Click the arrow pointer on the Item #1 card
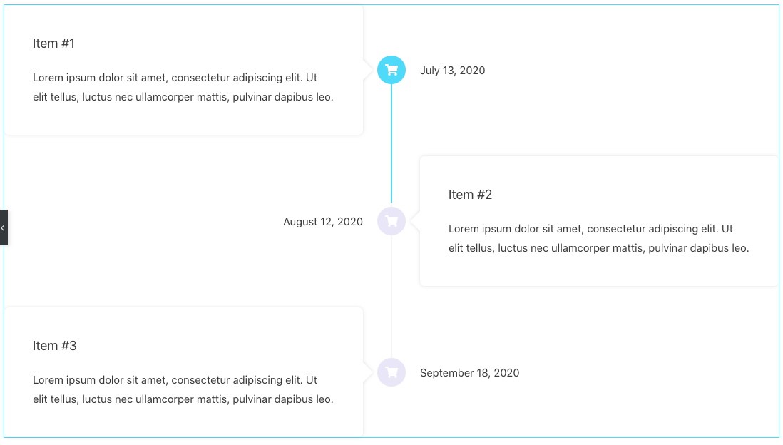 pos(368,70)
